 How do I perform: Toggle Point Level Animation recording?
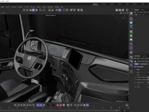[88, 105]
